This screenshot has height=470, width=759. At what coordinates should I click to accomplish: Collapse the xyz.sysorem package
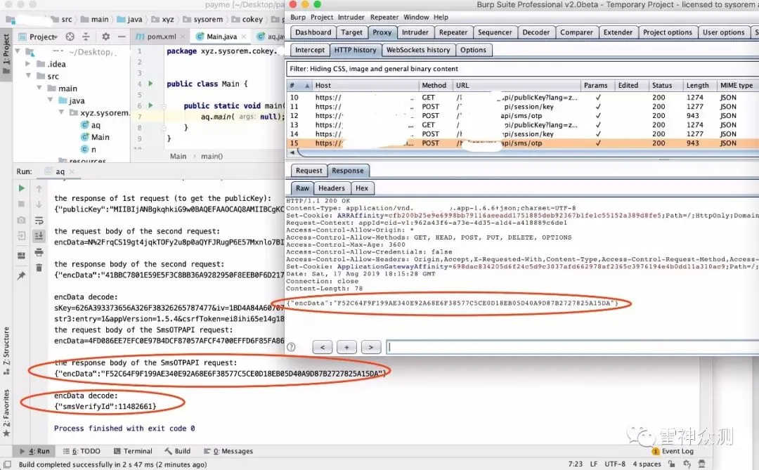click(61, 112)
